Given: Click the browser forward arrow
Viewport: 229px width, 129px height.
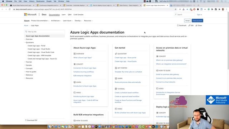Looking at the screenshot, I should coord(6,9).
